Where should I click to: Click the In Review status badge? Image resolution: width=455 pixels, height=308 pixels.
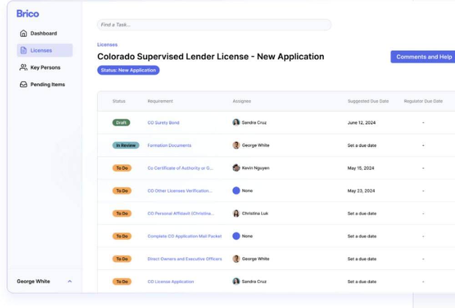click(126, 145)
